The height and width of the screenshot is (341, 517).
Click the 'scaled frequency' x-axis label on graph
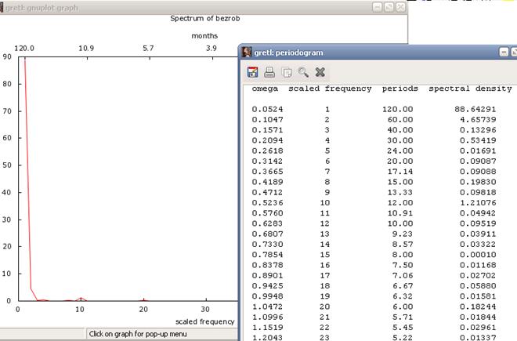click(204, 321)
